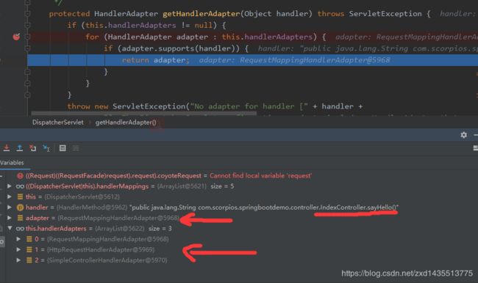Click the watch glasses icon beside this.handlerAdapters

20,229
